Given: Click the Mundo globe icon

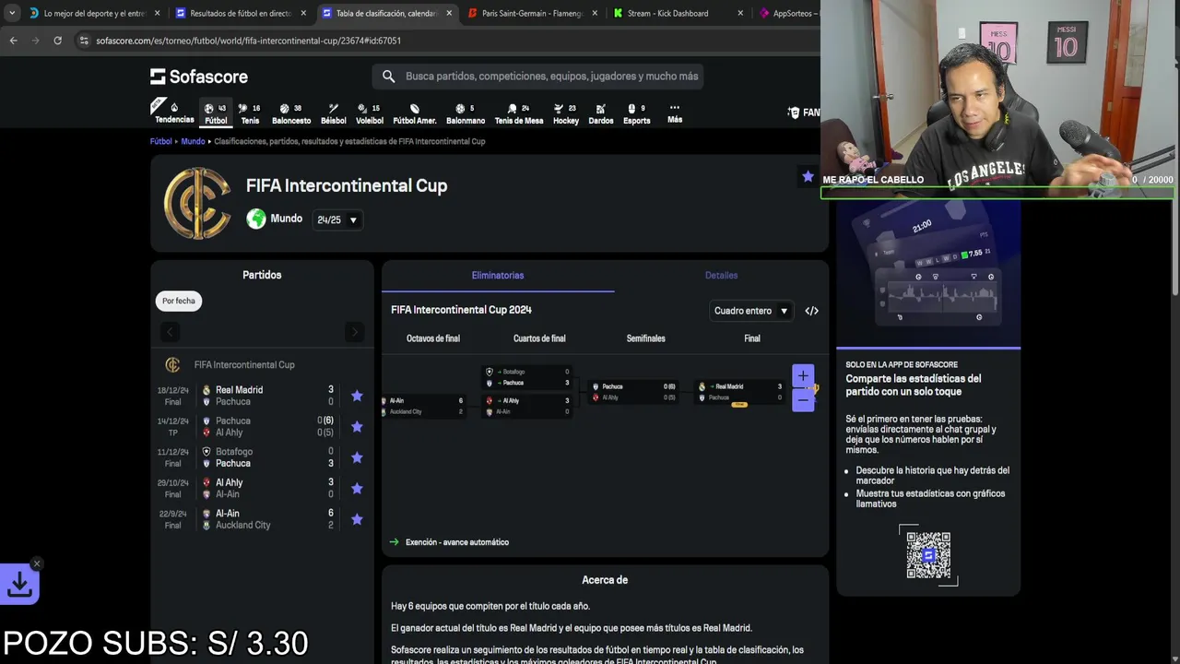Looking at the screenshot, I should 256,219.
